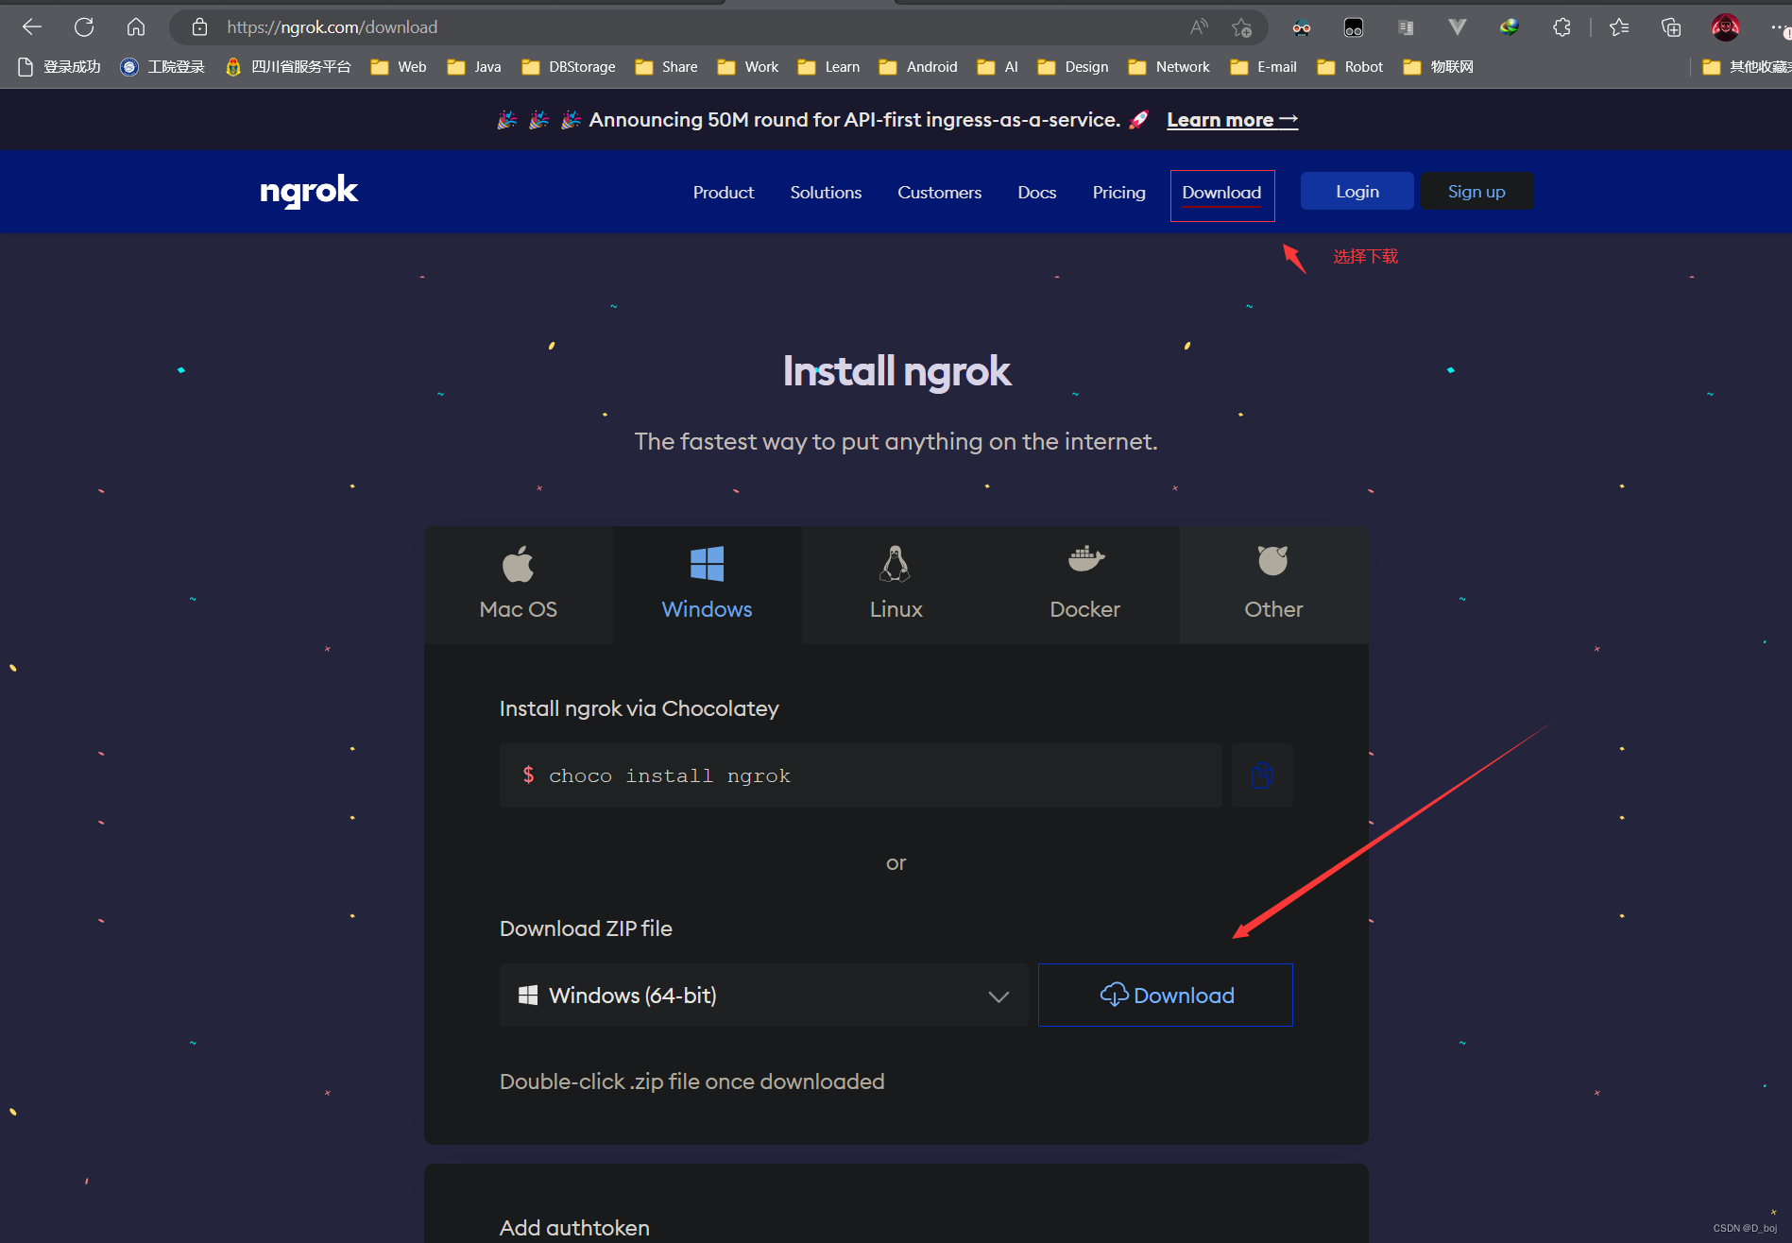The height and width of the screenshot is (1243, 1792).
Task: Open the Docs nav item
Action: click(x=1037, y=193)
